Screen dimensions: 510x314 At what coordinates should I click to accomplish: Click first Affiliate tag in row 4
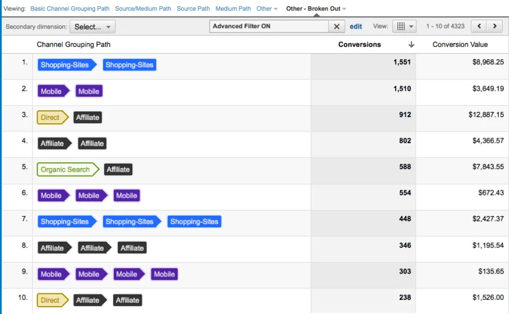coord(54,143)
